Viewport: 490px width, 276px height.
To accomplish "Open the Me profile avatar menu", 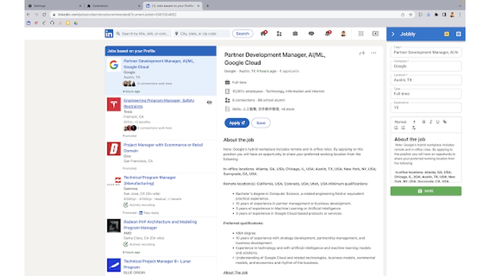I will point(343,34).
